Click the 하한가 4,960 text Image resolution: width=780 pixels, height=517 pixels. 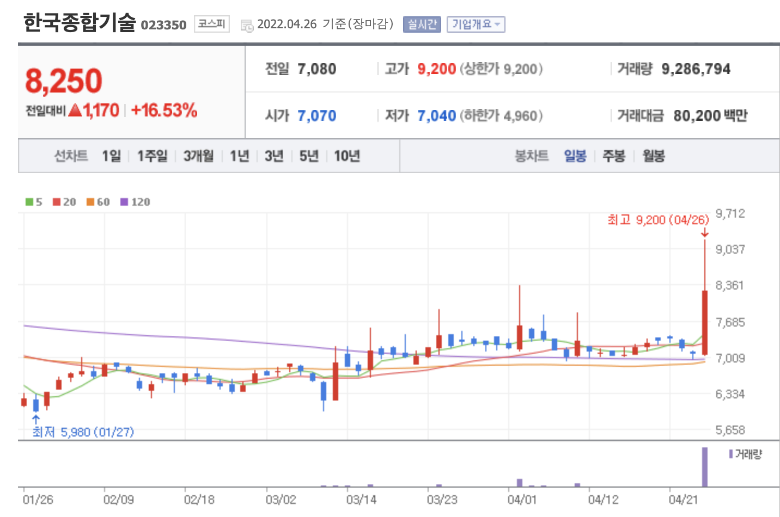(x=501, y=116)
